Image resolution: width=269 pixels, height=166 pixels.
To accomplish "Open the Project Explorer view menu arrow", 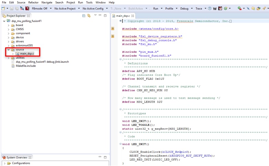I will pos(95,15).
